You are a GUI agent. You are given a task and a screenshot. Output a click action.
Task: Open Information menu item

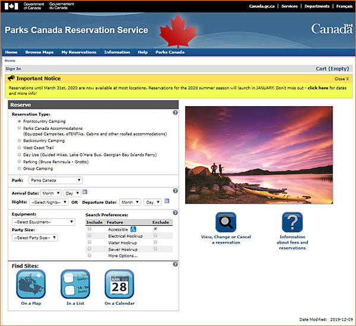click(117, 52)
